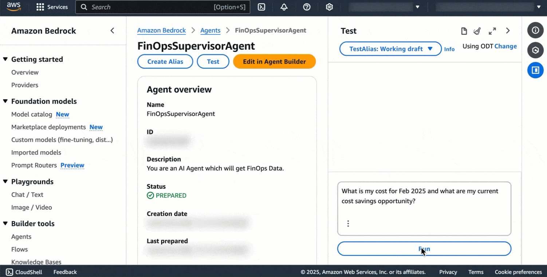Click the Create Alias button
547x277 pixels.
coord(165,61)
